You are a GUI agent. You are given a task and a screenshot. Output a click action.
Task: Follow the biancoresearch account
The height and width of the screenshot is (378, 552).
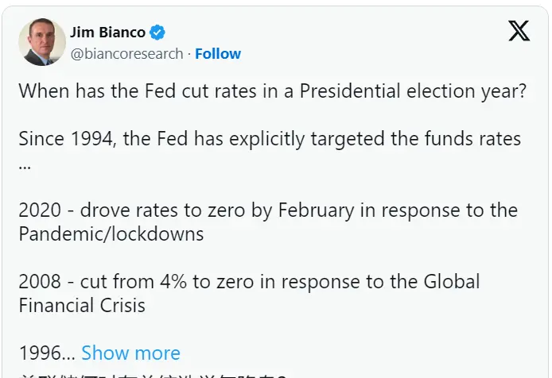tap(218, 54)
